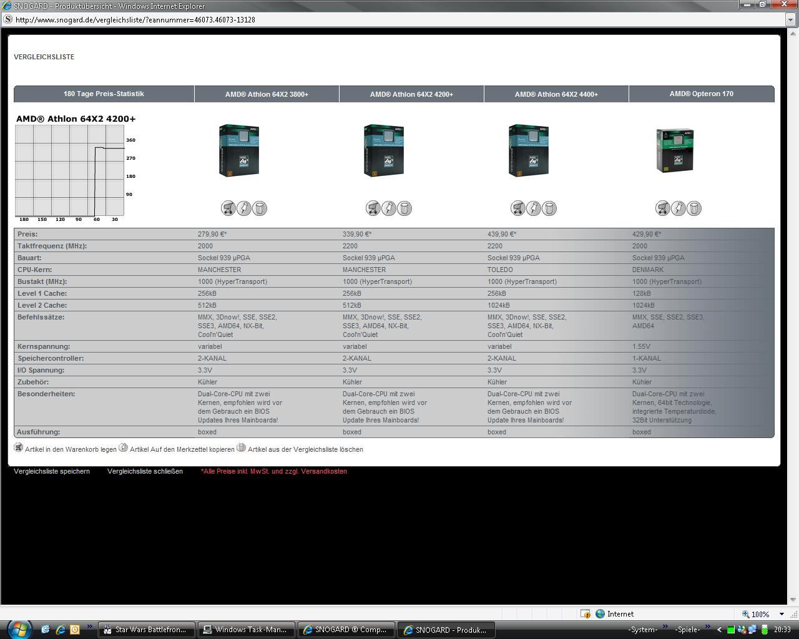Viewport: 799px width, 639px height.
Task: Show hidden system tray icons arrow
Action: pos(719,630)
